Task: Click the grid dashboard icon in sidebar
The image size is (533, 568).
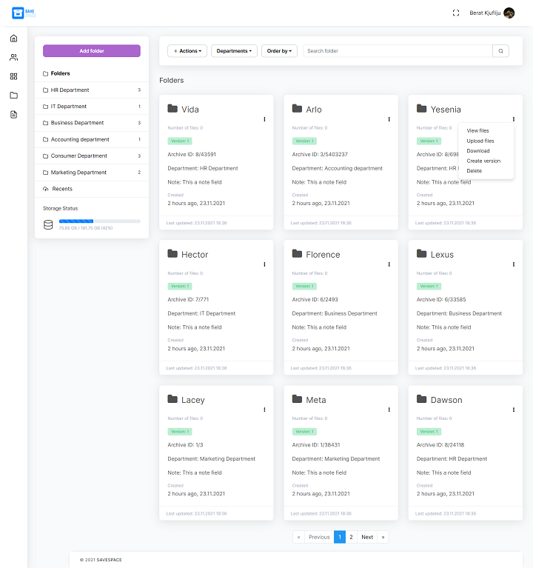Action: coord(13,76)
